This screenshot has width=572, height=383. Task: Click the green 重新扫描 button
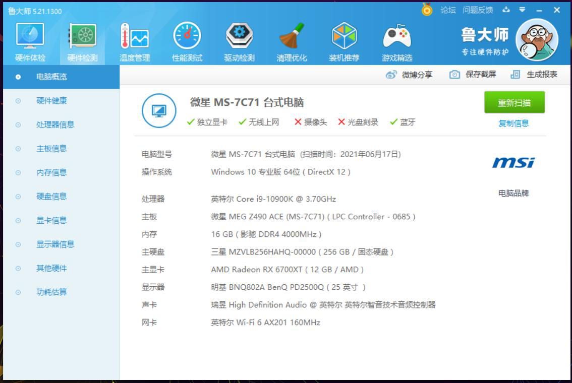(x=514, y=102)
